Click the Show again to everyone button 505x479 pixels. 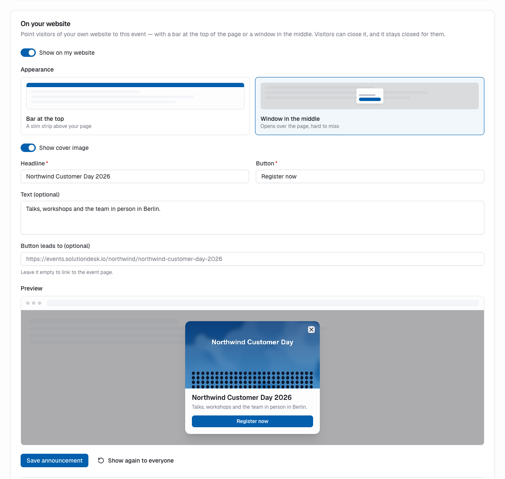(136, 460)
